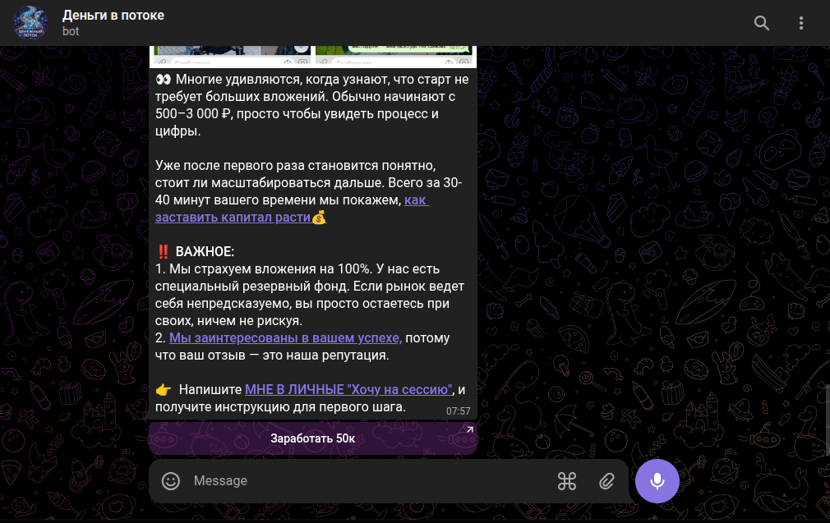The height and width of the screenshot is (523, 830).
Task: Click the money bag emoji in link
Action: pos(319,217)
